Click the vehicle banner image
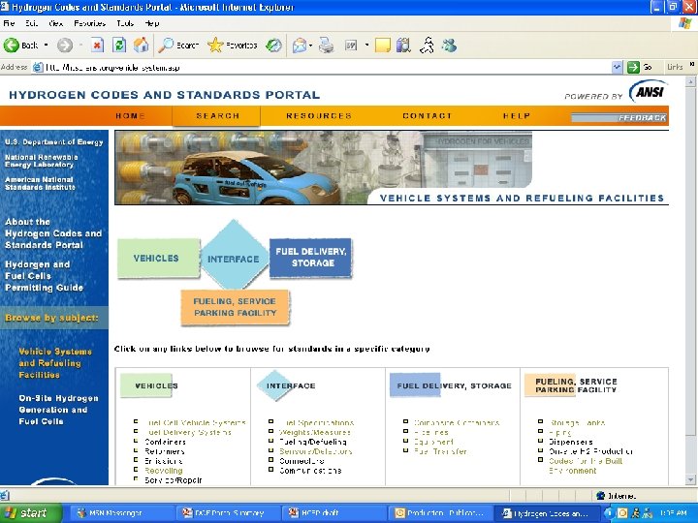Viewport: 698px width, 523px height. (323, 168)
